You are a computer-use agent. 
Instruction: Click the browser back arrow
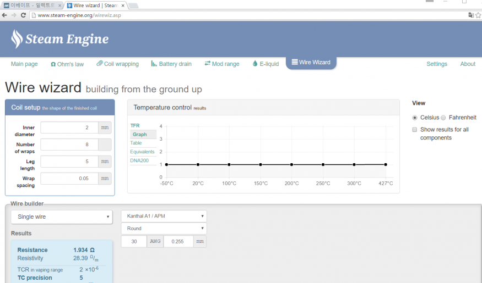[5, 15]
